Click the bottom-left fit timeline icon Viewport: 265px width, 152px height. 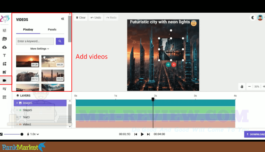1,134
